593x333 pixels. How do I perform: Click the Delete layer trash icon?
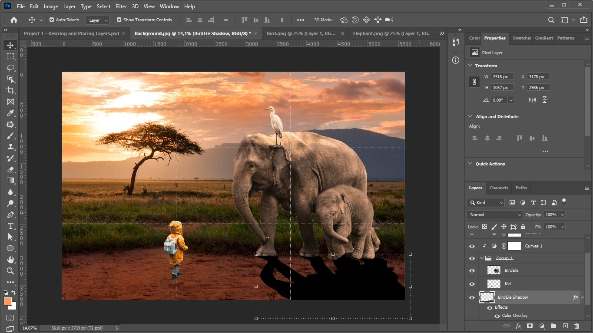point(577,326)
